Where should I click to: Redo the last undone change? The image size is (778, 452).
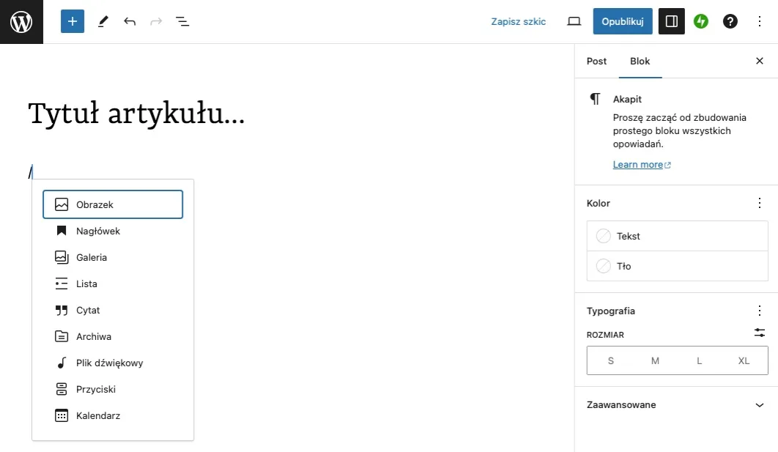(x=156, y=21)
